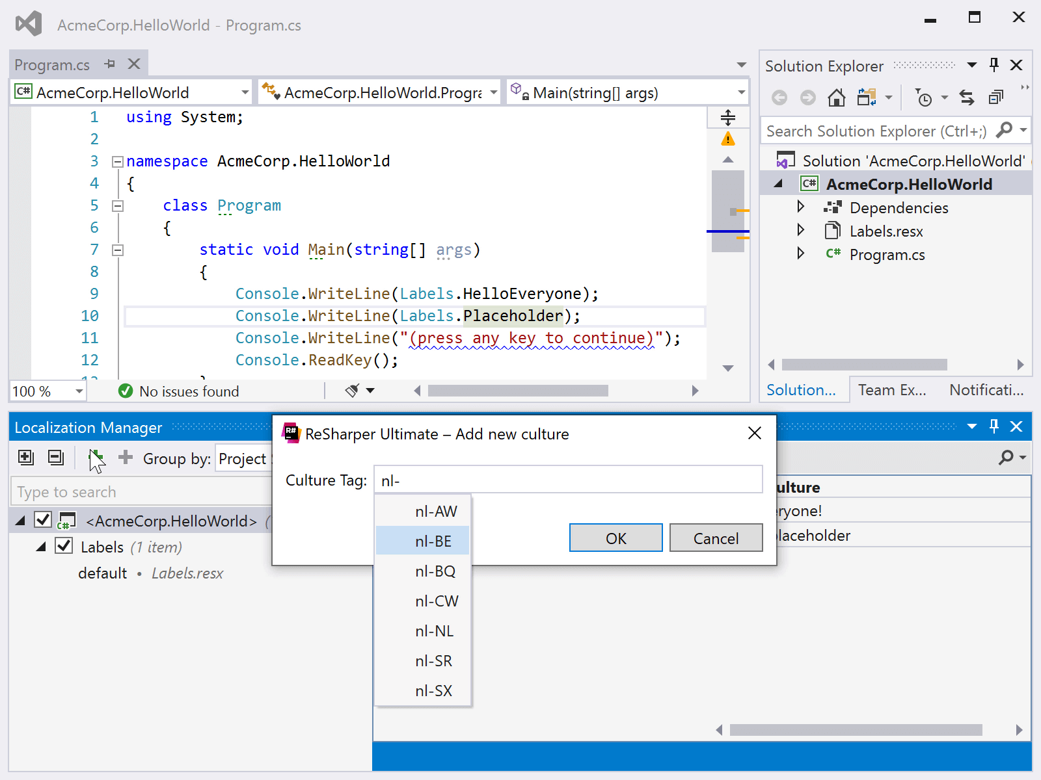
Task: Click the Localization Manager search magnifier icon
Action: tap(1007, 458)
